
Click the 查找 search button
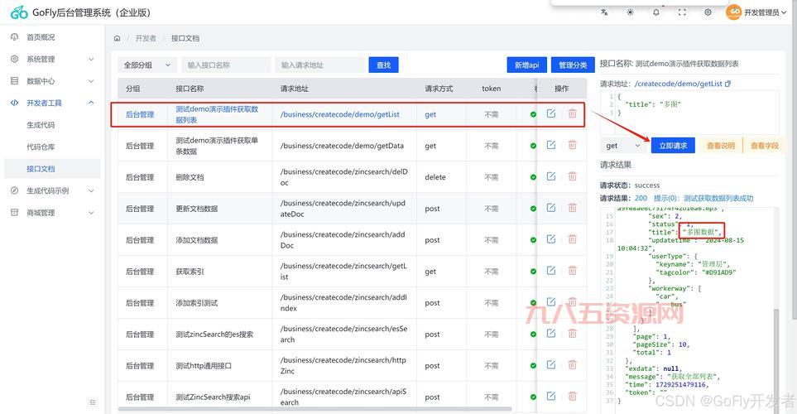[x=384, y=65]
